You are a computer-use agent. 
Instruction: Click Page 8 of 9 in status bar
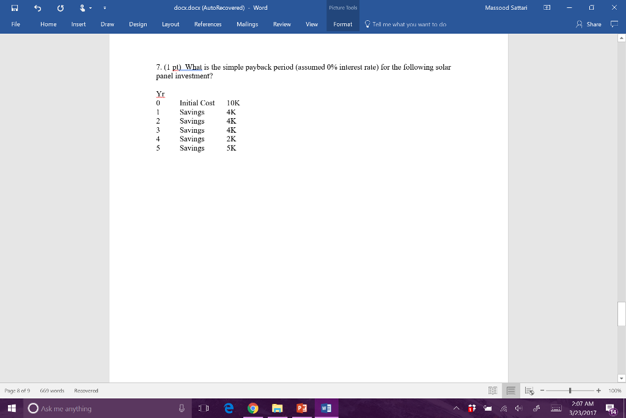coord(17,391)
